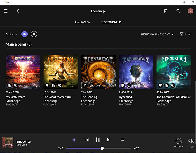The width and height of the screenshot is (196, 153).
Task: Click Edenbridge artist under Dynamind
Action: [x=126, y=101]
